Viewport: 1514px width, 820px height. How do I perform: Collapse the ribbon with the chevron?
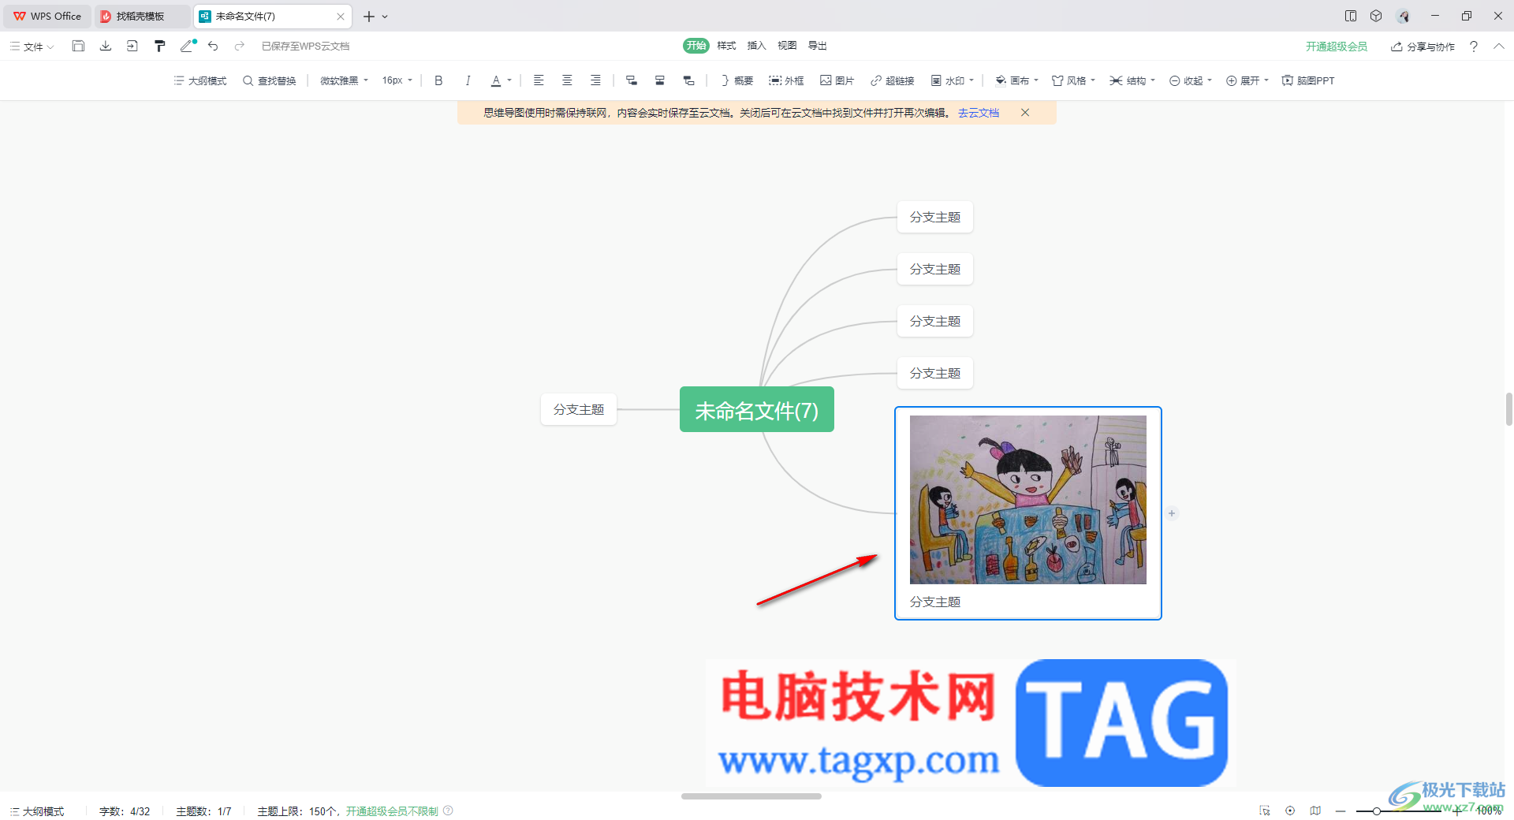(x=1499, y=47)
